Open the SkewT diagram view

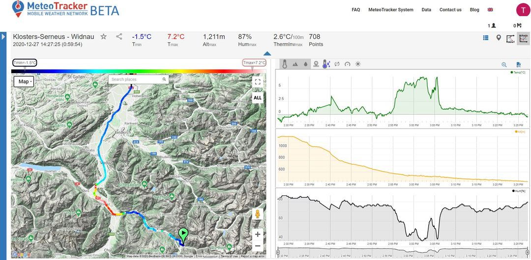[510, 38]
